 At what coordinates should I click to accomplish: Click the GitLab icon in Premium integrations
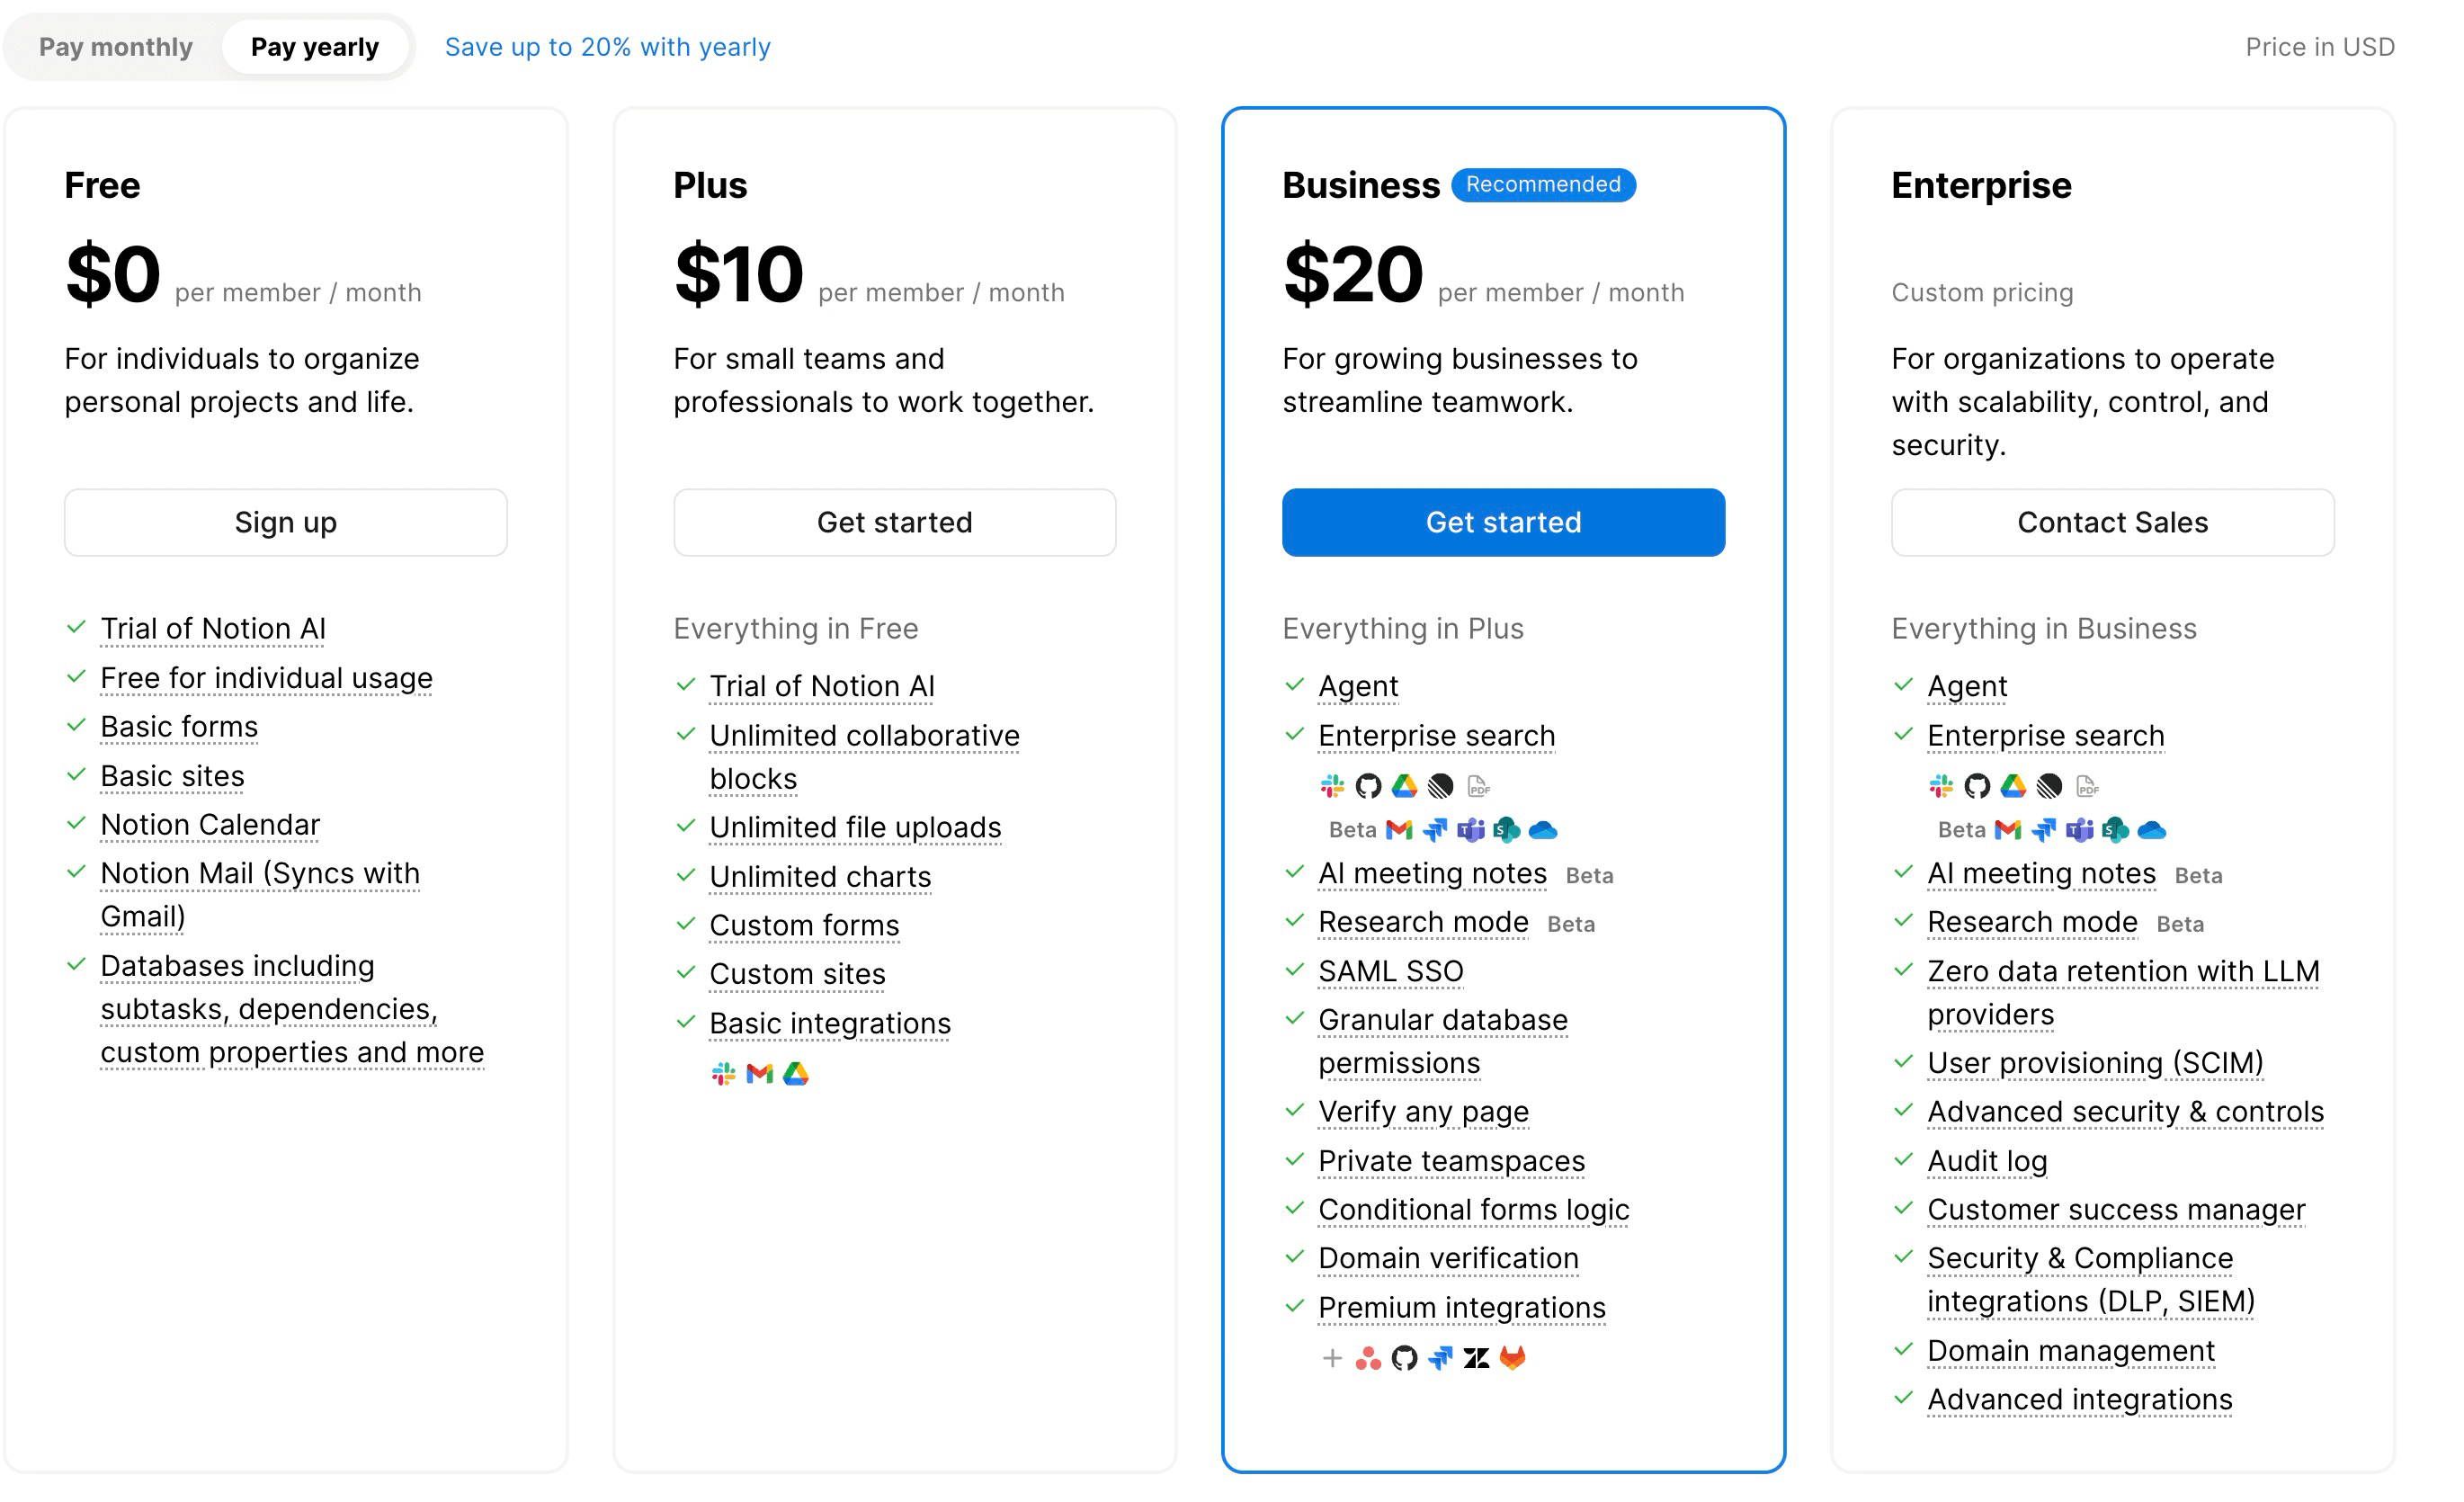pyautogui.click(x=1512, y=1360)
